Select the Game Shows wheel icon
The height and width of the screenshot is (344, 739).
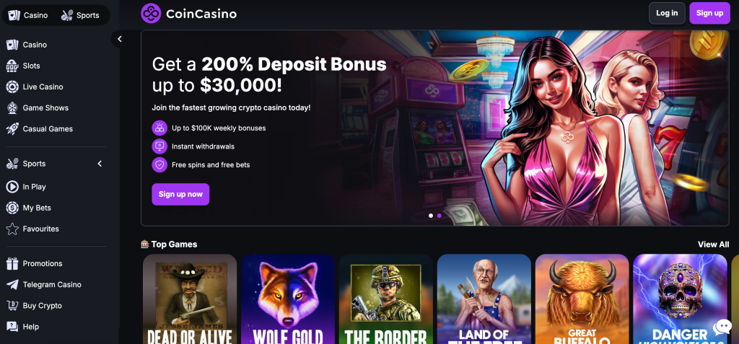(x=12, y=108)
